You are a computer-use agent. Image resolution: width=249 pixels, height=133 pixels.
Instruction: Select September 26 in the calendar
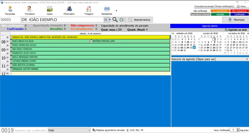point(194,48)
